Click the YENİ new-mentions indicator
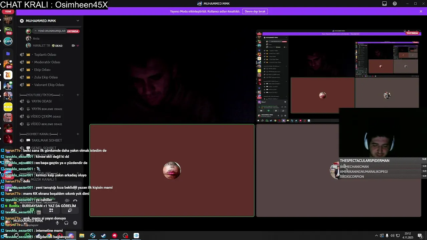 click(8, 11)
